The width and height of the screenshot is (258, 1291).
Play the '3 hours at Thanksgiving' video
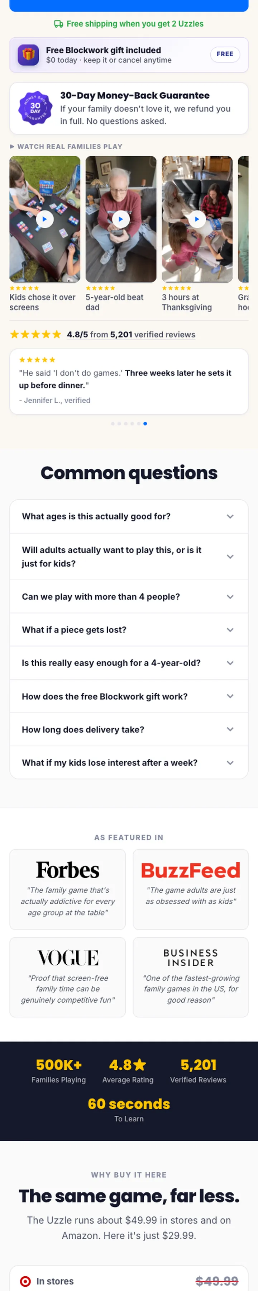point(197,219)
